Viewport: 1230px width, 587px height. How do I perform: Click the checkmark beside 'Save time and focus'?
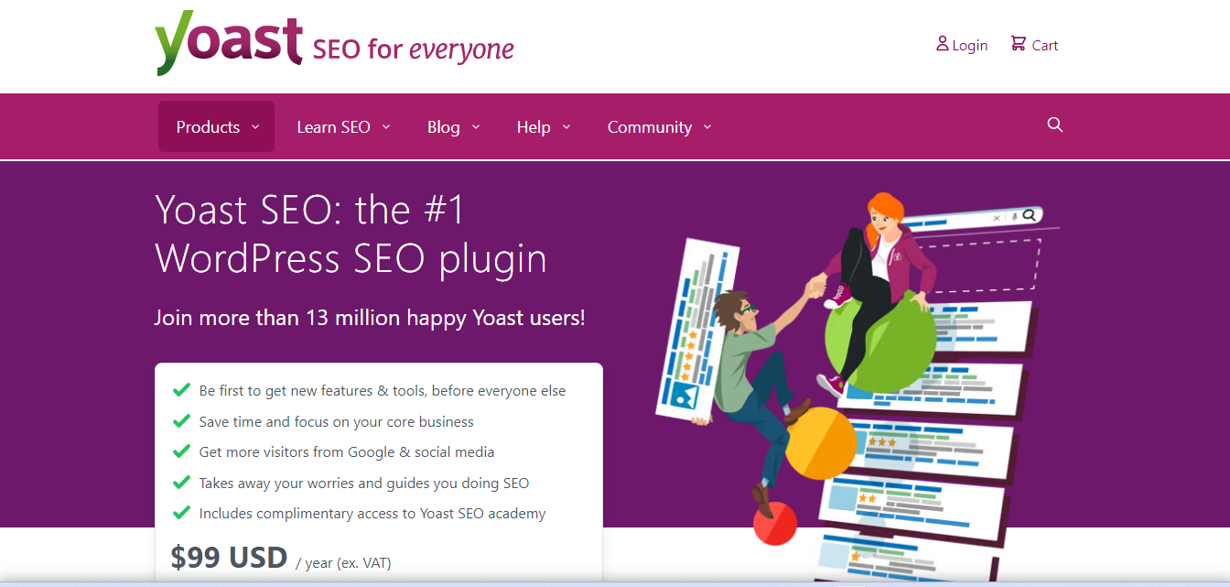click(181, 421)
